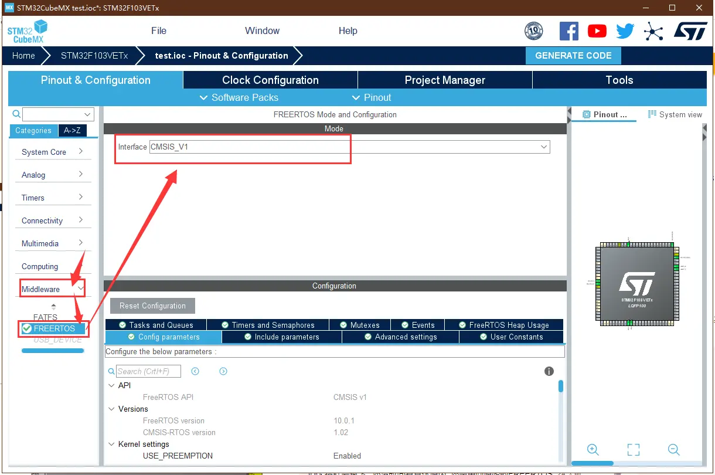Click the 10-year anniversary badge icon
The width and height of the screenshot is (715, 475).
[534, 31]
